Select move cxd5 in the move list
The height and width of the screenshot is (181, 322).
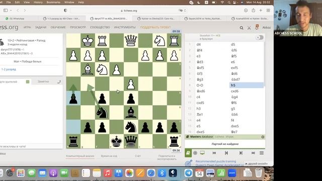(212, 103)
